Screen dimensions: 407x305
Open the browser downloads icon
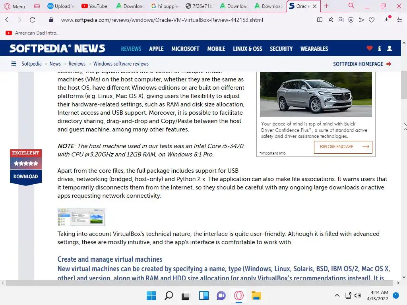tap(387, 19)
